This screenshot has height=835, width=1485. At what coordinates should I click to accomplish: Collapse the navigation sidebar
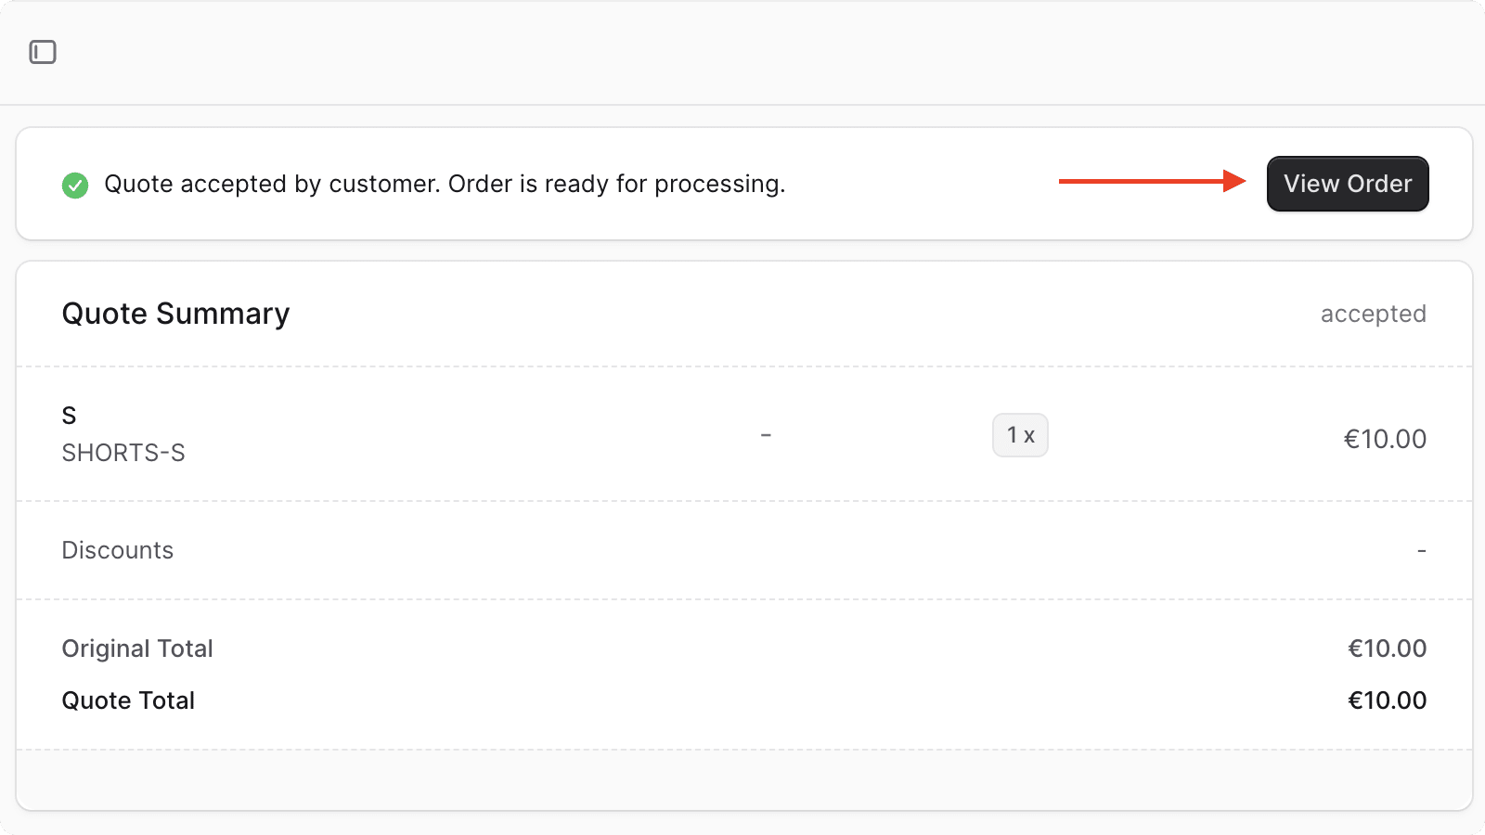[41, 52]
